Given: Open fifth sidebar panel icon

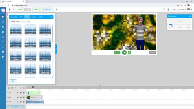Looking at the screenshot, I should (x=3, y=37).
